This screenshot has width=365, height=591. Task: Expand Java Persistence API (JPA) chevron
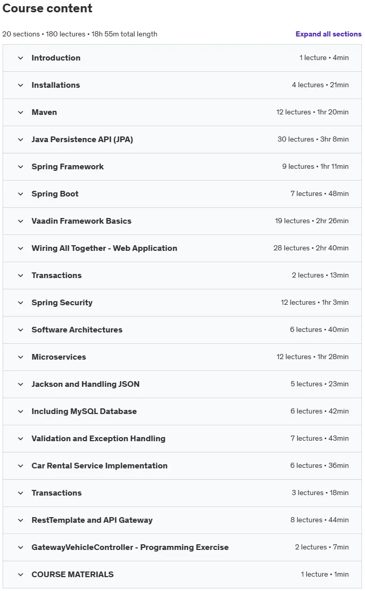pyautogui.click(x=21, y=140)
